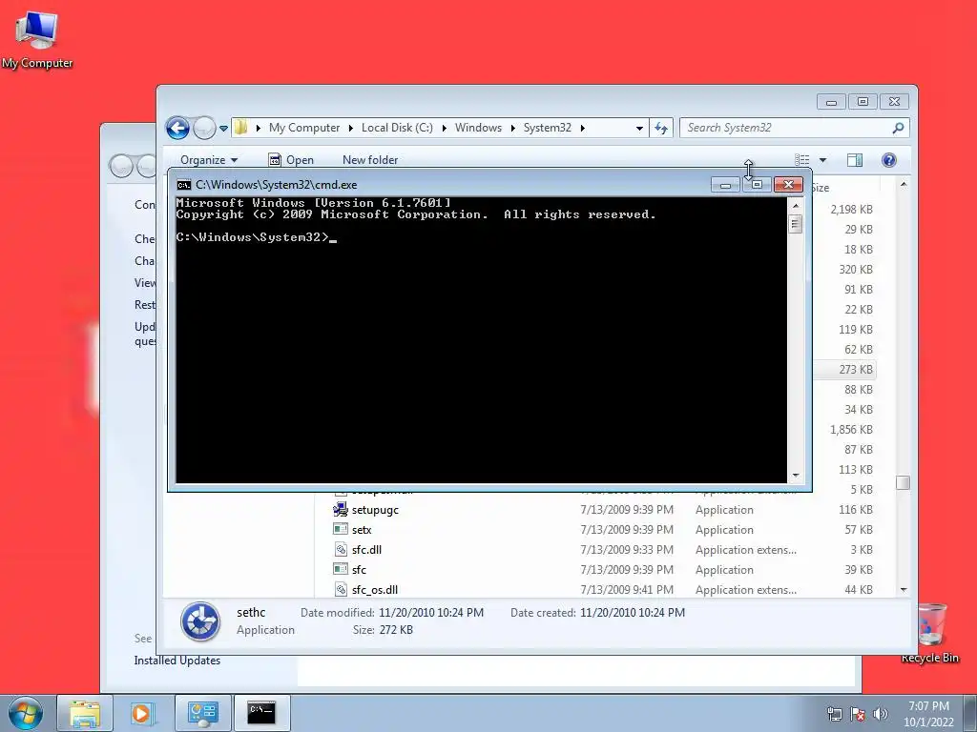
Task: Click Explorer file list scroll down arrow
Action: tap(904, 589)
